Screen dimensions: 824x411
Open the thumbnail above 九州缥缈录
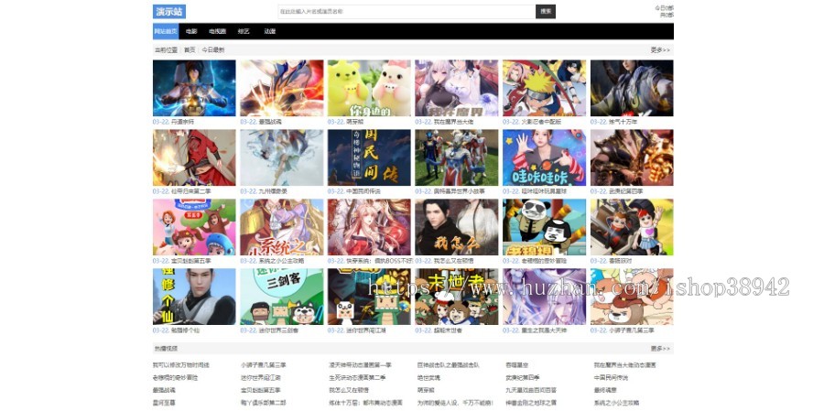tap(282, 157)
